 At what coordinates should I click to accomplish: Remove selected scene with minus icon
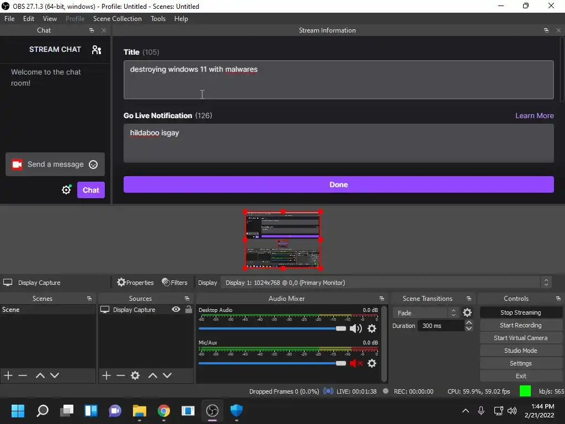(x=23, y=375)
